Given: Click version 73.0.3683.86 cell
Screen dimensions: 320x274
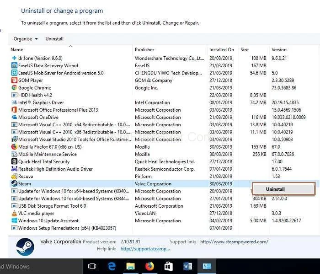Looking at the screenshot, I should point(284,88).
